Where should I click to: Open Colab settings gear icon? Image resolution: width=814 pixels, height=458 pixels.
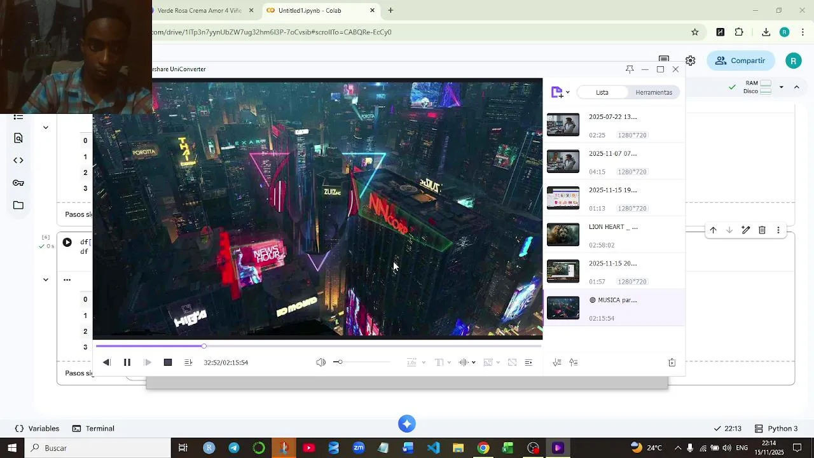click(x=690, y=60)
